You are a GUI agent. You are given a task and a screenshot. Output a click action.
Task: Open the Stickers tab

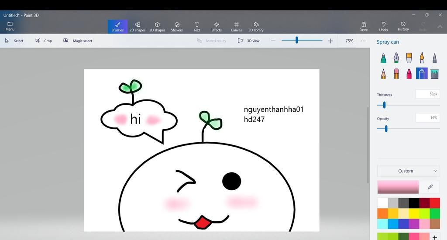tap(177, 27)
